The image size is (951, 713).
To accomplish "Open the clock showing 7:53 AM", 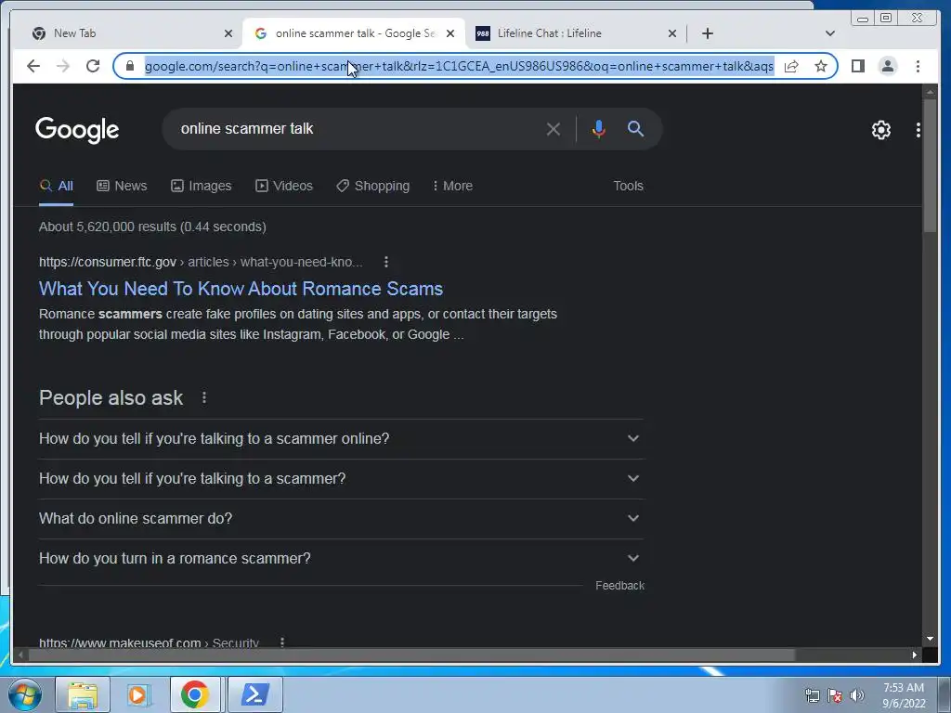I will coord(904,695).
